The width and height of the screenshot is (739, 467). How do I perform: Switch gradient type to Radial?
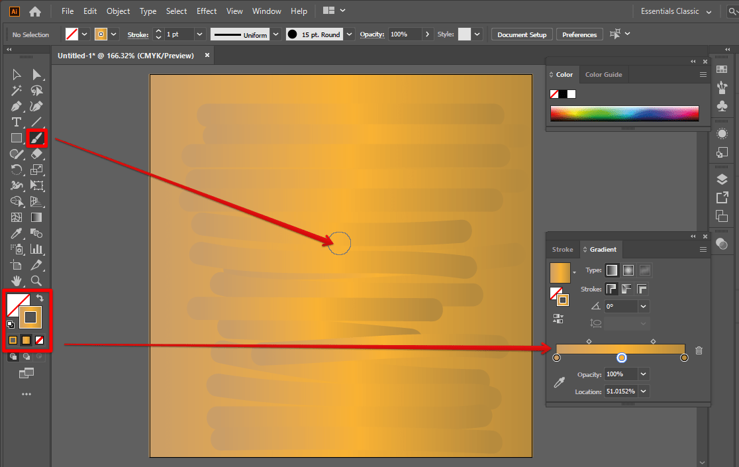click(x=627, y=270)
